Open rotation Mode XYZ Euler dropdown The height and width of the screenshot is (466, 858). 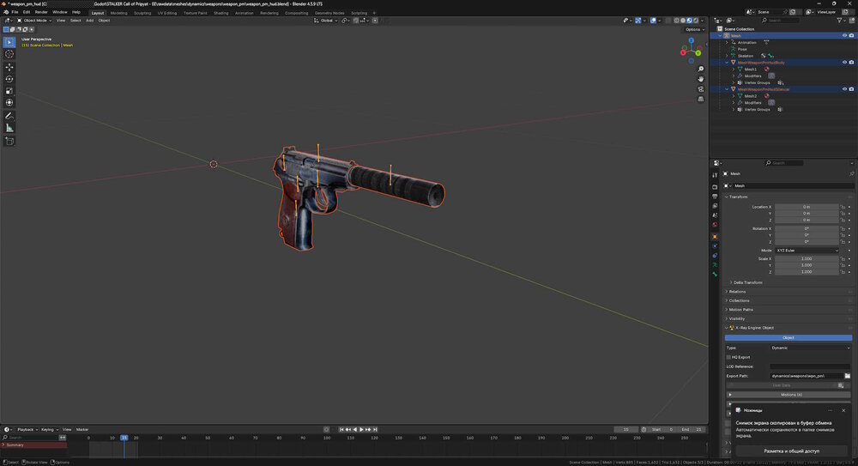tap(807, 251)
